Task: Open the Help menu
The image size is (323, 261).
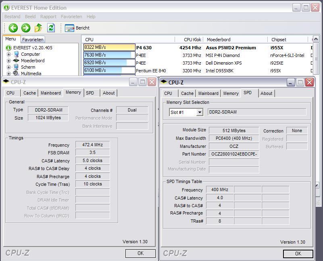Action: [91, 17]
